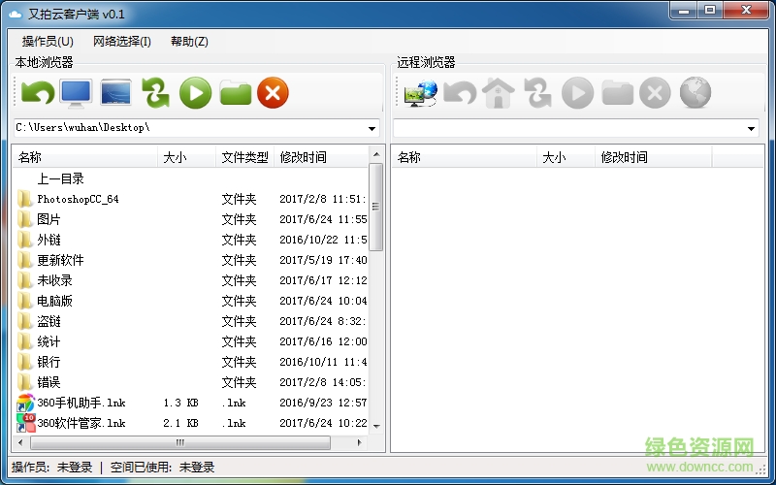Expand the remote path dropdown arrow

tap(751, 129)
